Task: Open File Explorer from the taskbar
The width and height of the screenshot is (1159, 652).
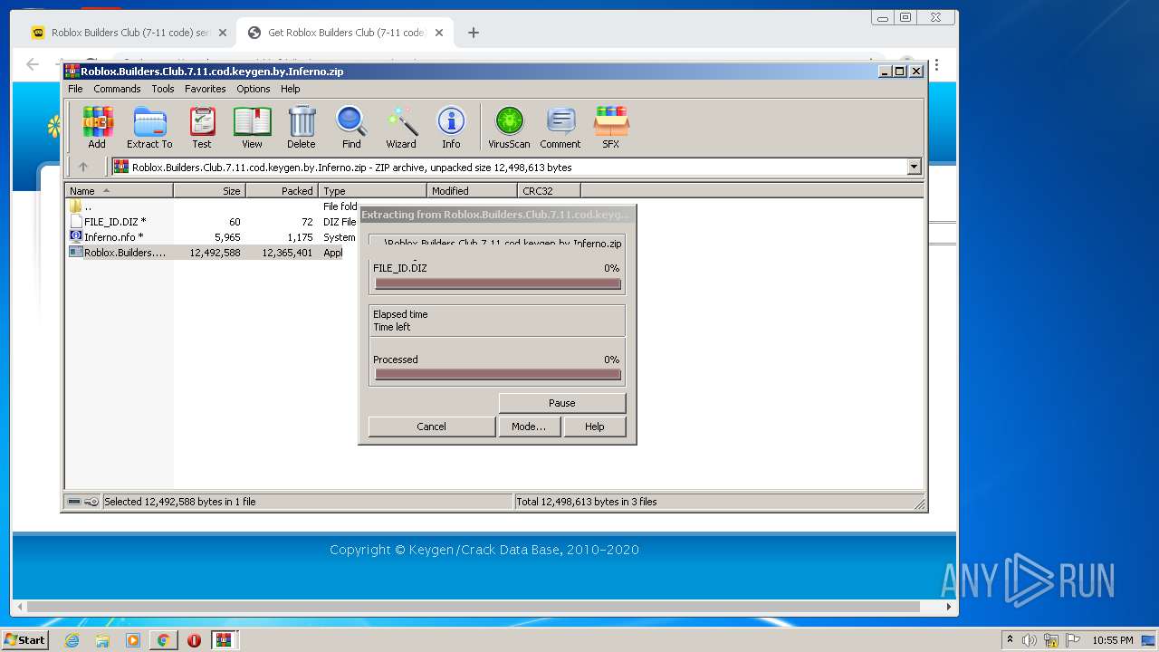Action: 102,640
